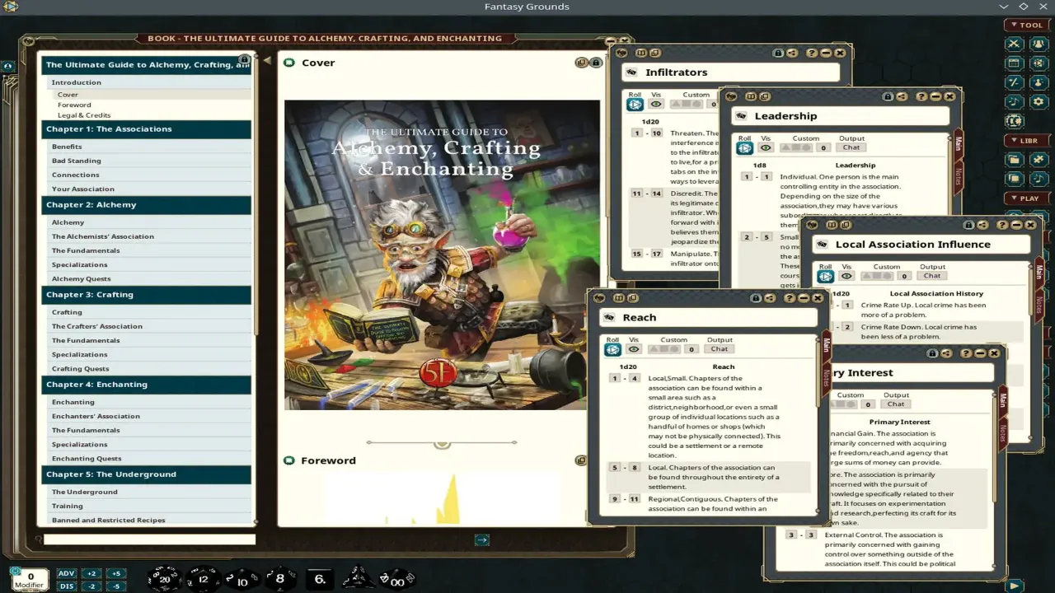Roll the percentile d100 die
The image size is (1055, 593).
(397, 580)
